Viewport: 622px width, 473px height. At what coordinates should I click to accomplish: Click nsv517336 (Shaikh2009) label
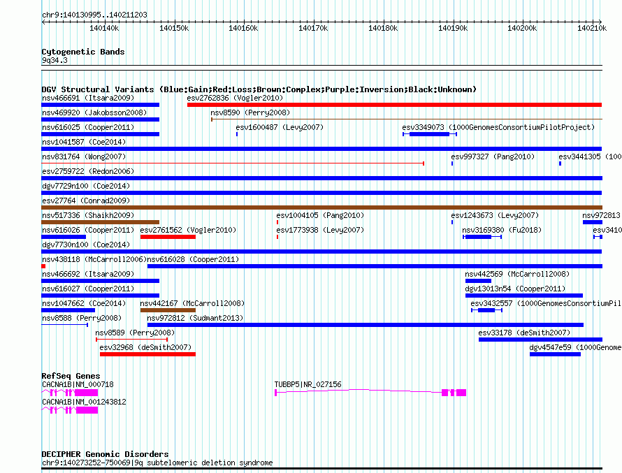[x=88, y=215]
